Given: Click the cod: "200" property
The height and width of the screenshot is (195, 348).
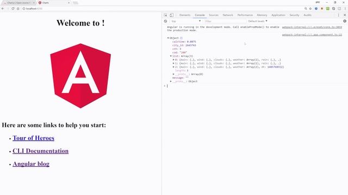Looking at the screenshot, I should tap(179, 53).
